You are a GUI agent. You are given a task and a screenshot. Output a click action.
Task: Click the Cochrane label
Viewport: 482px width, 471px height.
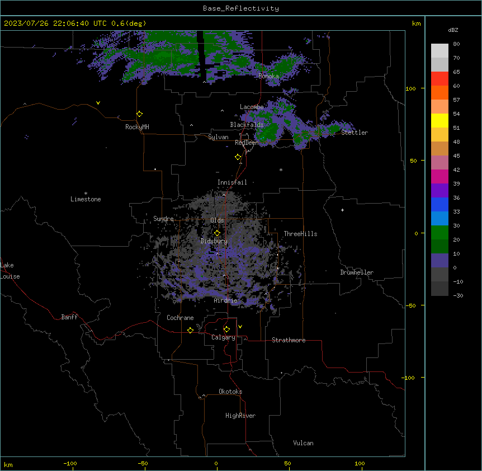(x=180, y=318)
